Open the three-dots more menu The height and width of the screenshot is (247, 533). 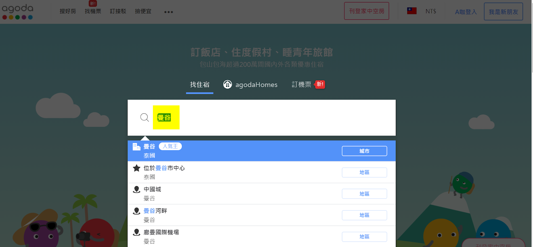coord(169,12)
